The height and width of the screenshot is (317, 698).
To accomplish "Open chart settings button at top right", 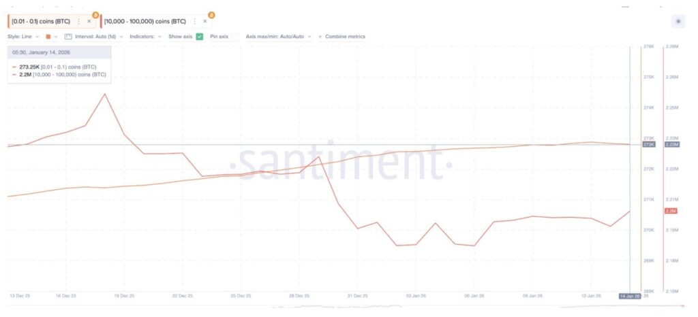I will (x=678, y=22).
